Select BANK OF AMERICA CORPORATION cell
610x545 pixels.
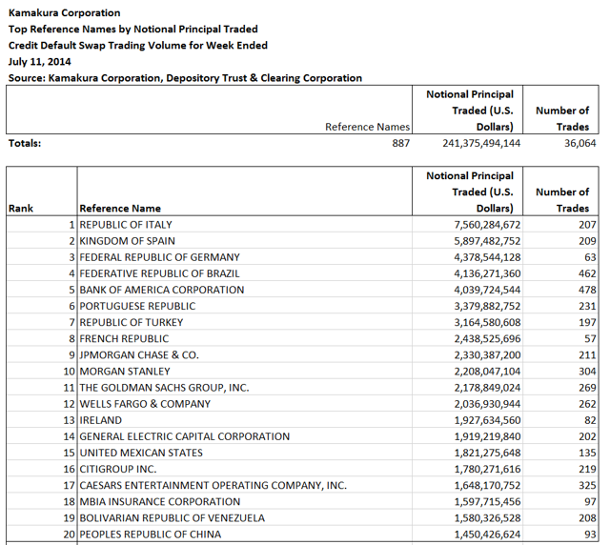(244, 290)
